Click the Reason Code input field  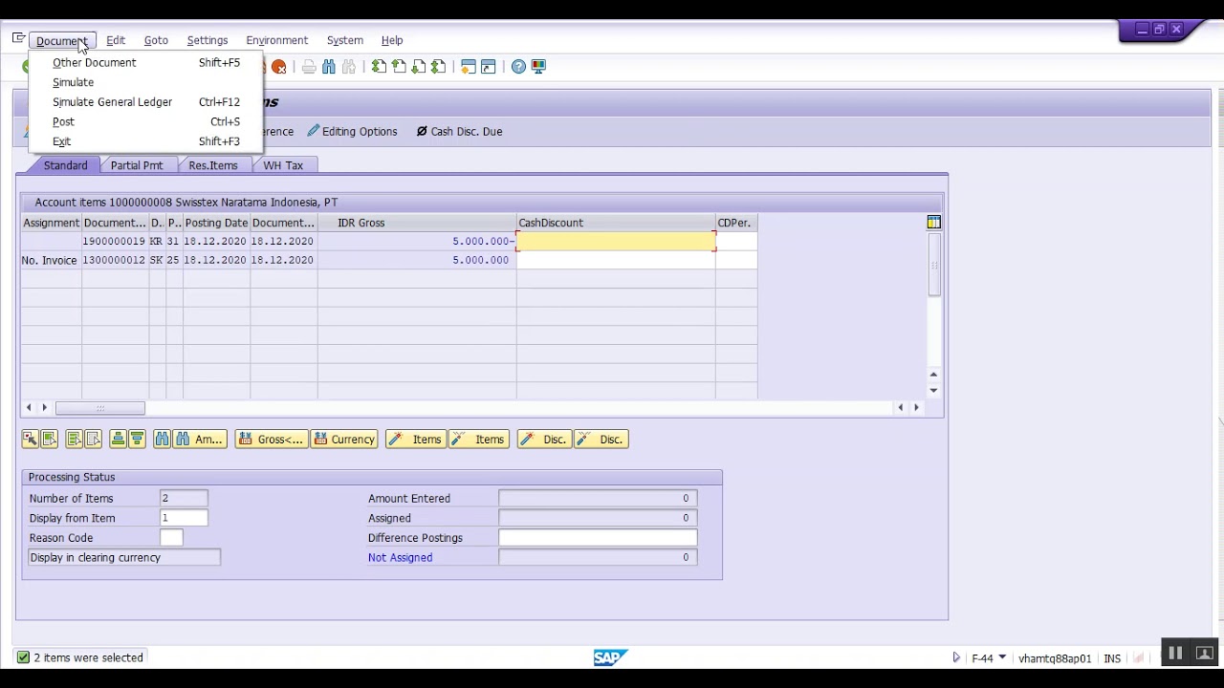click(171, 538)
